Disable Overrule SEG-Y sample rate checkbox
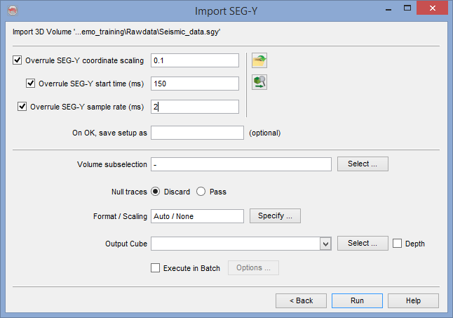This screenshot has height=318, width=453. coord(22,107)
